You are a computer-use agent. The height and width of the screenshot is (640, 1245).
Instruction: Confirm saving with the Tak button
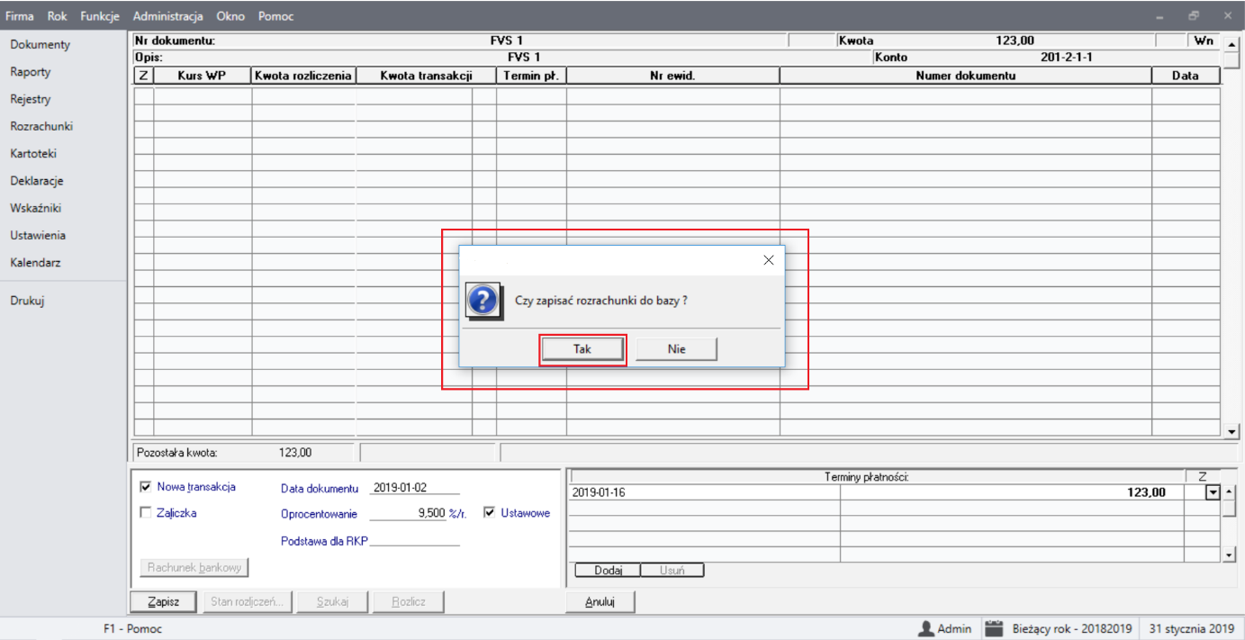pyautogui.click(x=582, y=349)
